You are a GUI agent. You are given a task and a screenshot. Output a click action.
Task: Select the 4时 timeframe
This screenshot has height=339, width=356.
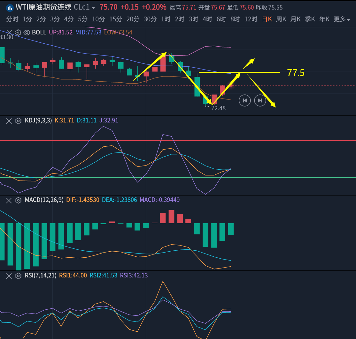207,19
